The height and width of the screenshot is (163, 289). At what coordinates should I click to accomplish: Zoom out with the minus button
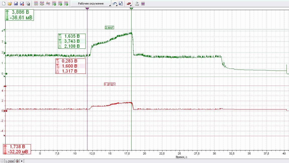click(2, 161)
